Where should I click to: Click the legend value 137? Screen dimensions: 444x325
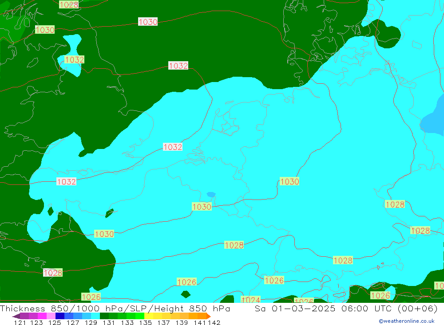click(163, 323)
